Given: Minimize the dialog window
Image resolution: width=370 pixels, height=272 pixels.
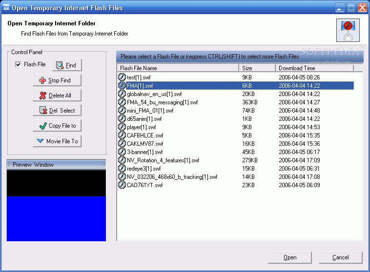Looking at the screenshot, I should pos(339,8).
